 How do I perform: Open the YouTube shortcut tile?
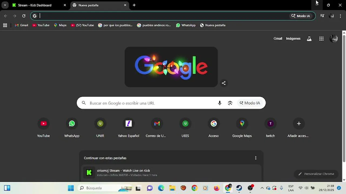(44, 128)
